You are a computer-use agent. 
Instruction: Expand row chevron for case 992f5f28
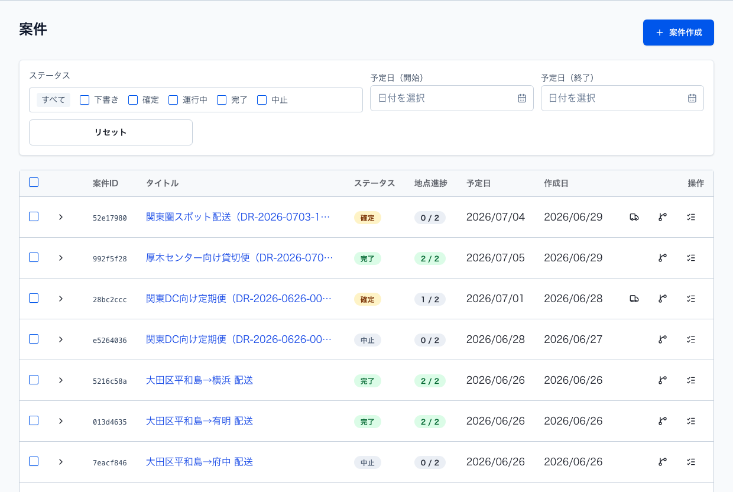coord(60,258)
